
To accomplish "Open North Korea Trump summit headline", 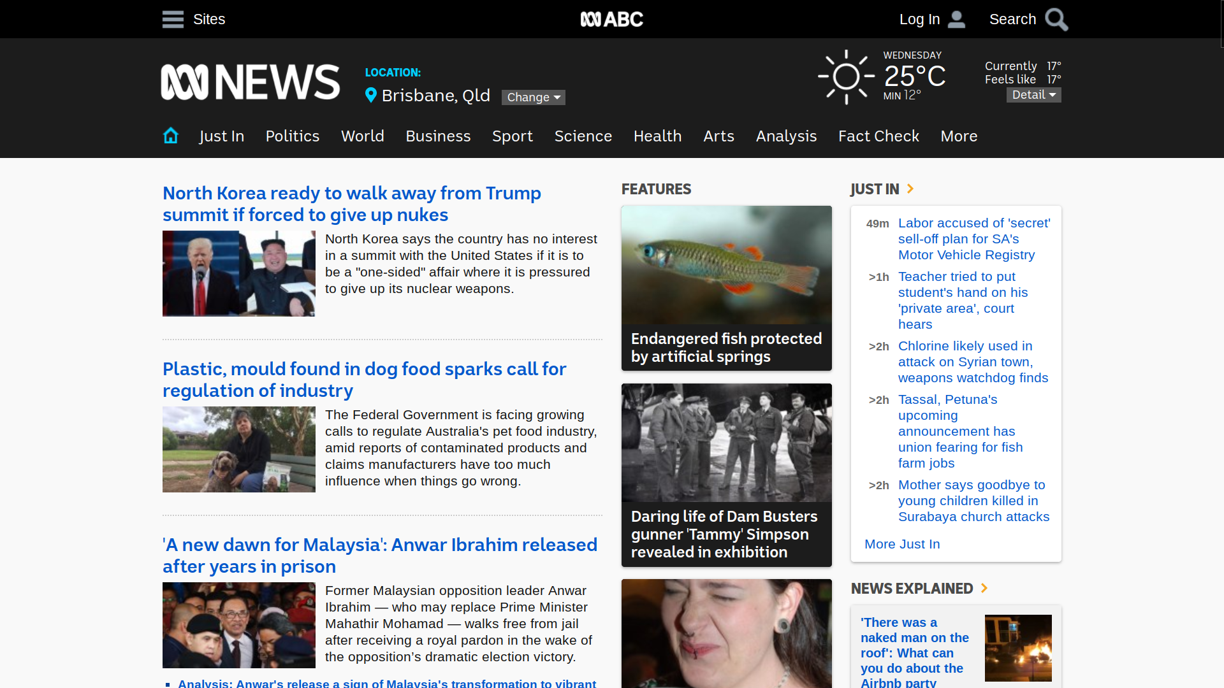I will 351,204.
